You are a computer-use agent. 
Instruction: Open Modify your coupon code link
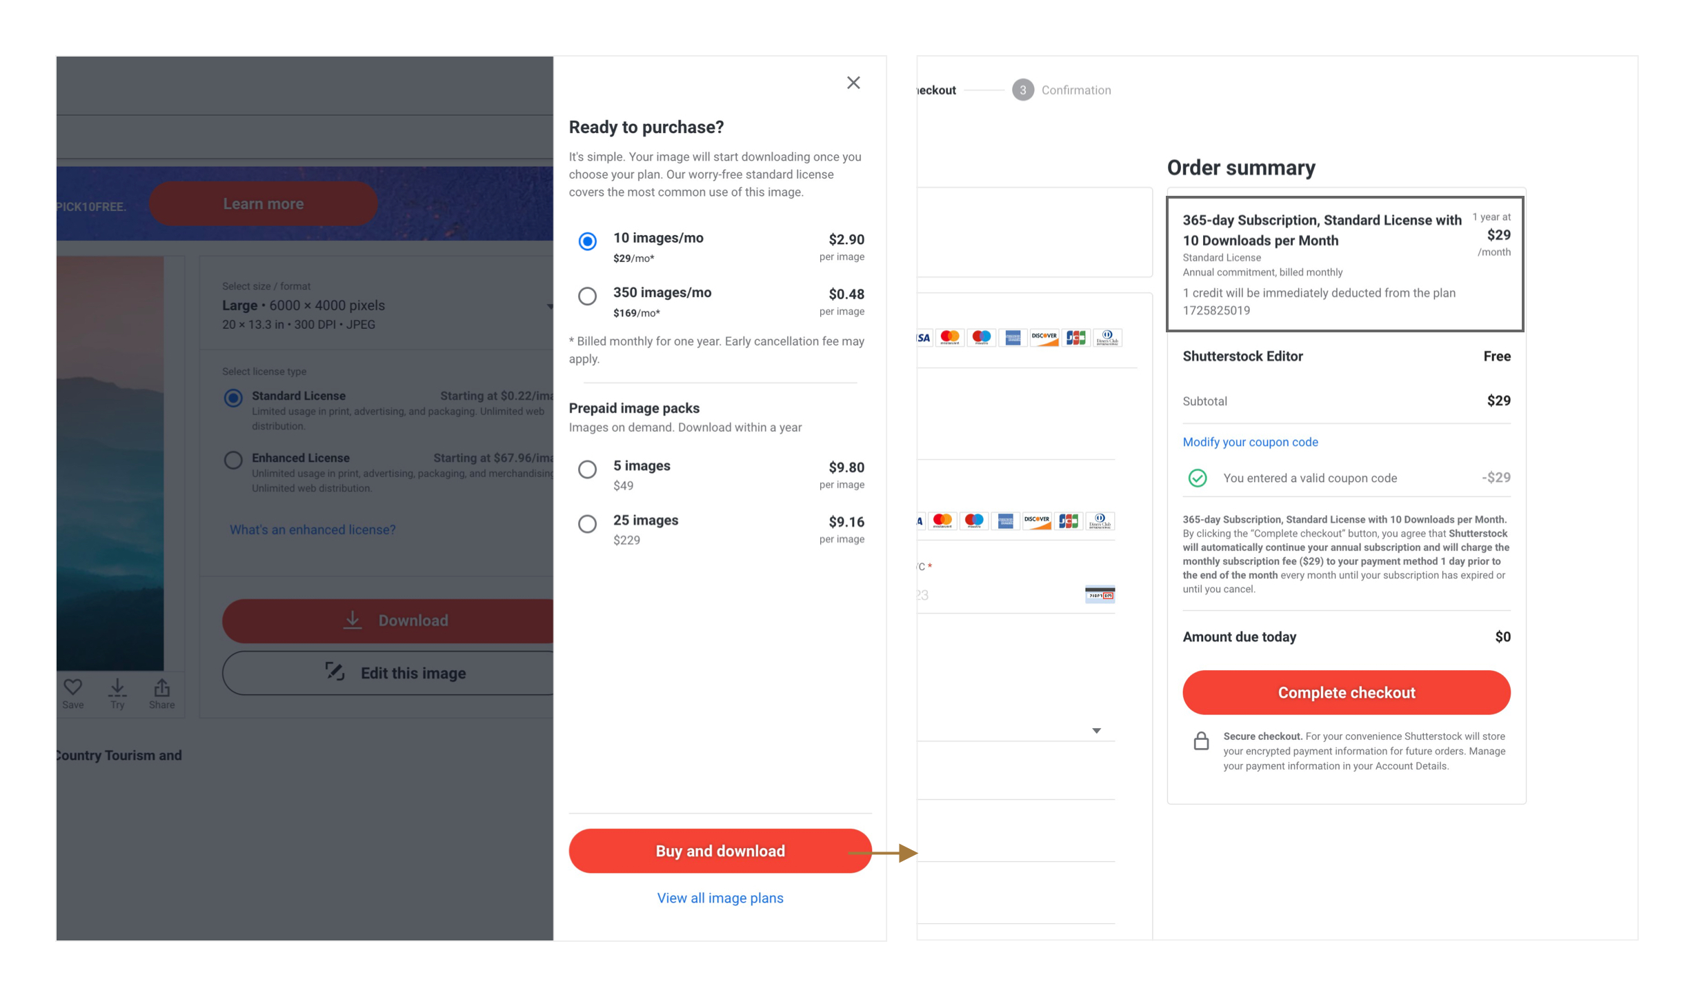point(1250,442)
